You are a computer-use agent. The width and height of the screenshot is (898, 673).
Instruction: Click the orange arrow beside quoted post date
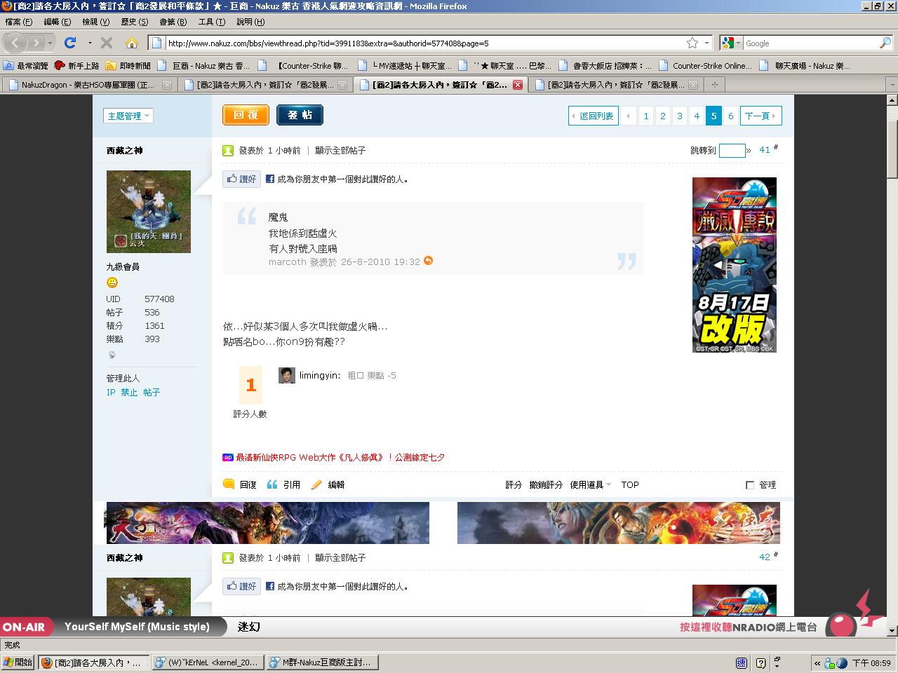(428, 261)
